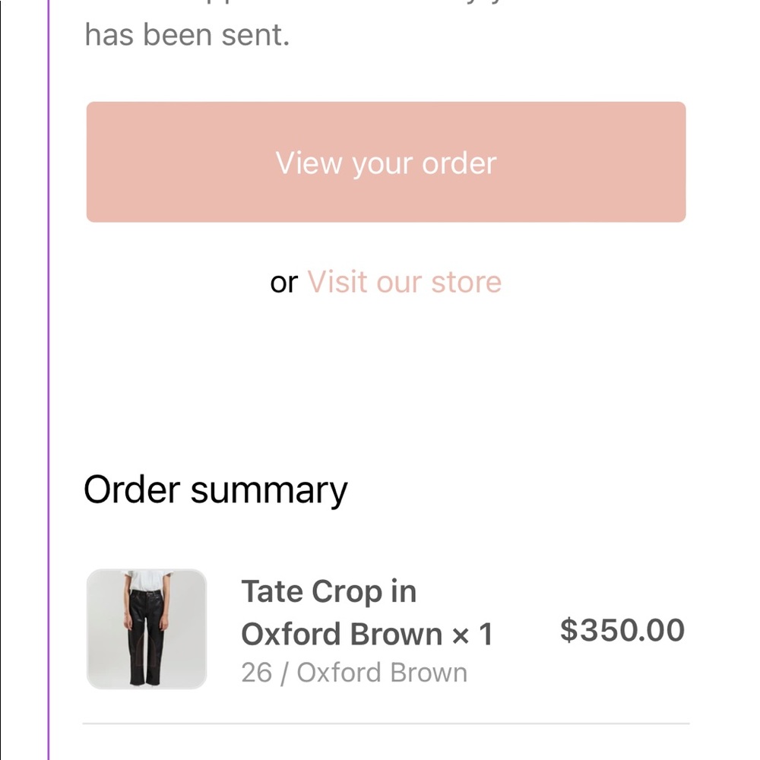
Task: Click the right edge of the View your order button
Action: coord(676,162)
